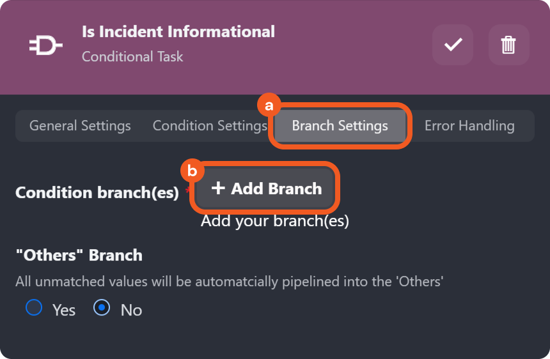550x359 pixels.
Task: Click the conditional task plug icon
Action: 46,45
